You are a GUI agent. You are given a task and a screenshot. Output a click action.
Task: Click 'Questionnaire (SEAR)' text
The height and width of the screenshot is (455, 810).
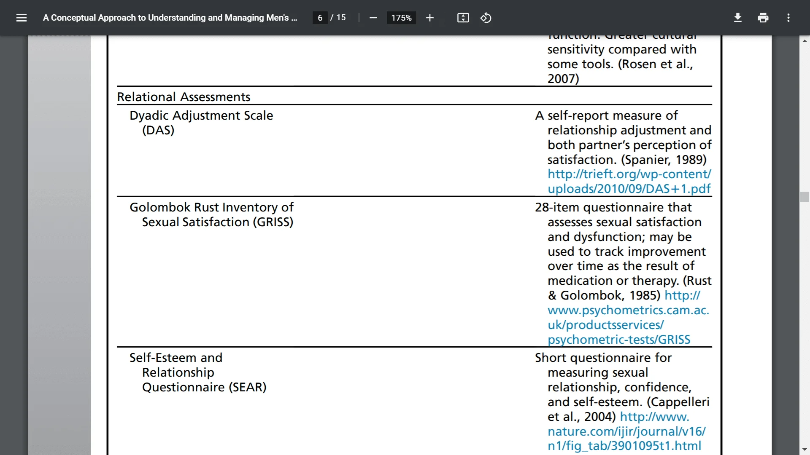point(204,387)
